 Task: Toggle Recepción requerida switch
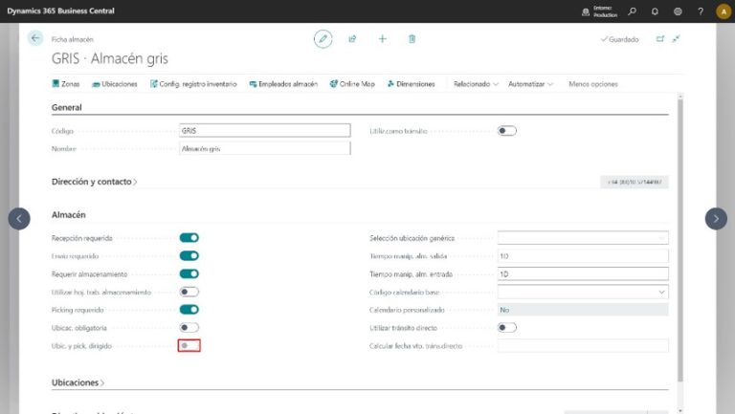(x=189, y=237)
